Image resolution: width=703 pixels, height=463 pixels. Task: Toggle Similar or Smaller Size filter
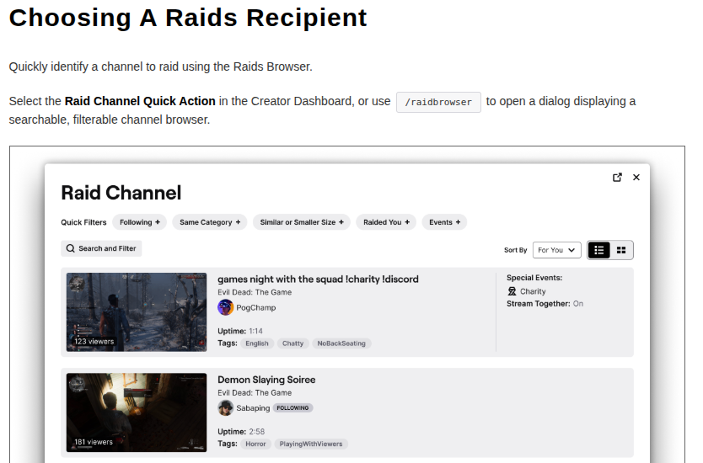click(302, 222)
